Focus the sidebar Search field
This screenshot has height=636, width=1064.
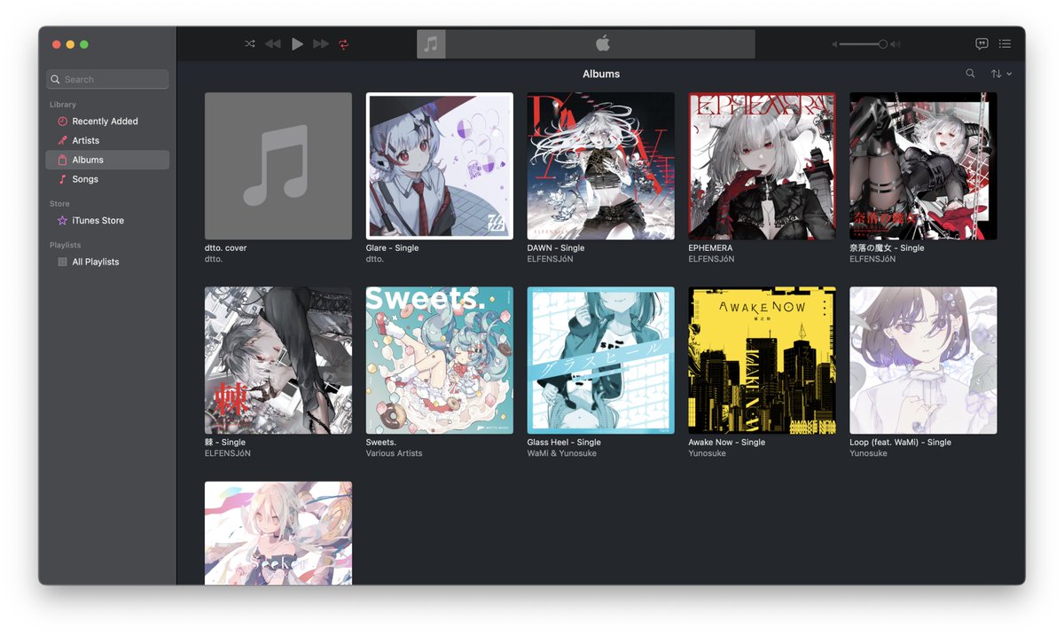(107, 79)
